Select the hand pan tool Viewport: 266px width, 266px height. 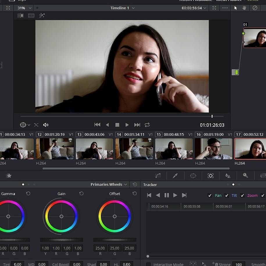[244, 8]
